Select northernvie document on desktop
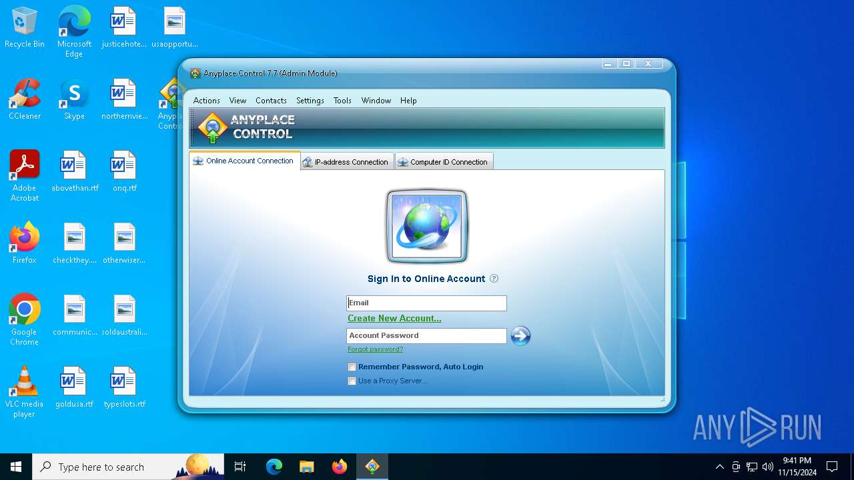854x480 pixels. tap(124, 100)
